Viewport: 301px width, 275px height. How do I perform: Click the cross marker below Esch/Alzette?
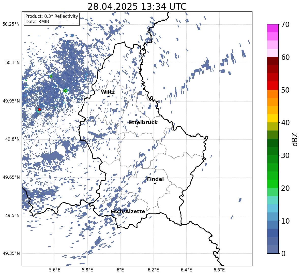click(x=119, y=216)
